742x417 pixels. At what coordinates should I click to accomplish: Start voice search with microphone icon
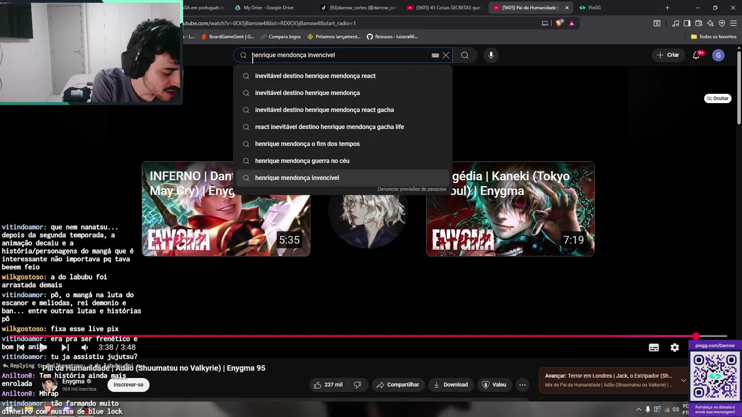[491, 55]
